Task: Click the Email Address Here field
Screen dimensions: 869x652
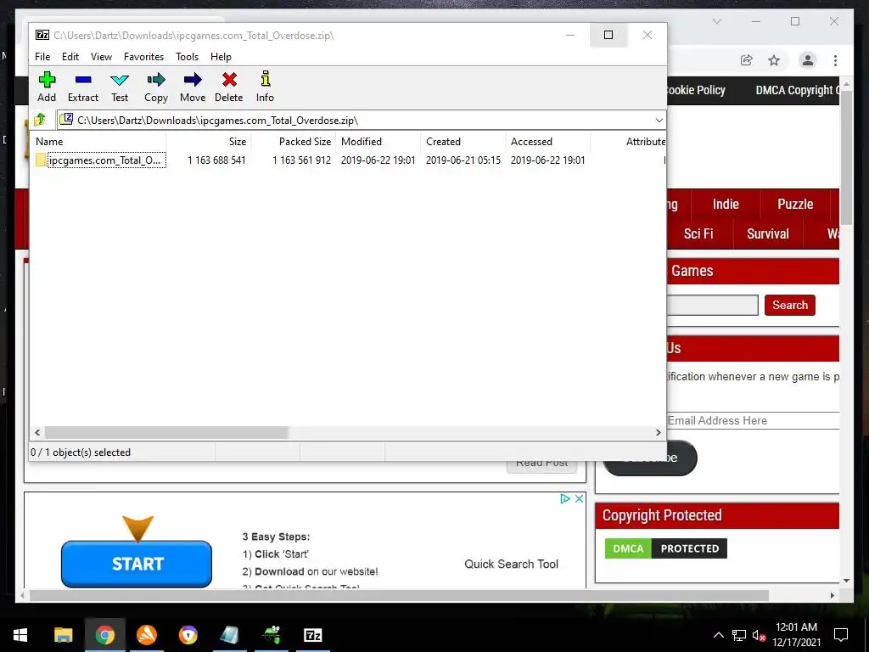Action: (x=754, y=420)
